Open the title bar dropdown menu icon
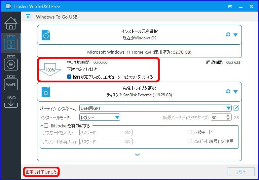The height and width of the screenshot is (180, 259). click(230, 7)
